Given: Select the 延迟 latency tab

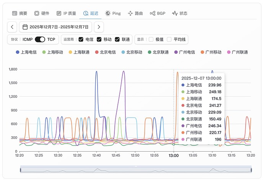Looking at the screenshot, I should (x=91, y=13).
